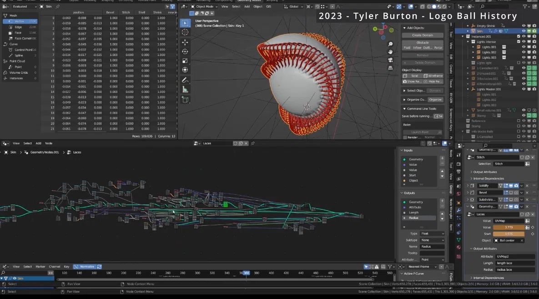
Task: Open the viewport Select menu
Action: (x=236, y=6)
